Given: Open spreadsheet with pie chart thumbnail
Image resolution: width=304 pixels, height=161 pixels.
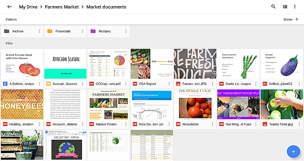Looking at the screenshot, I should tap(109, 145).
